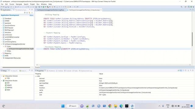Select the Independent Resources folder
This screenshot has width=195, height=109.
click(x=12, y=58)
